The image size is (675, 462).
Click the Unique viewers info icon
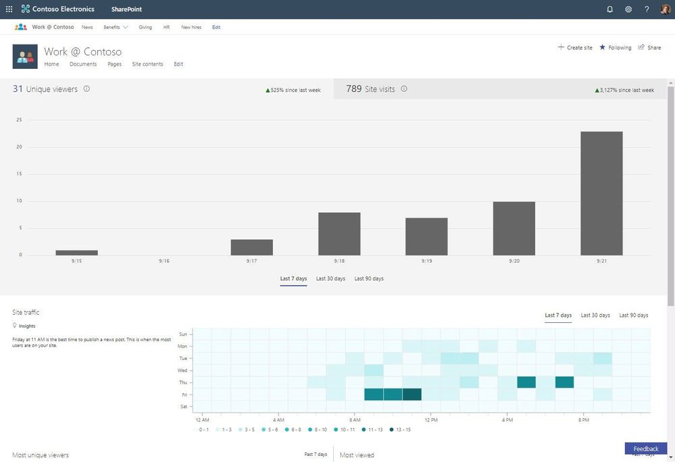pos(86,88)
